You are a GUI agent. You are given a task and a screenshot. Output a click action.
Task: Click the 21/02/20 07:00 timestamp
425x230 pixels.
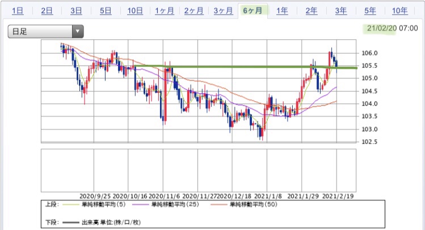(392, 28)
